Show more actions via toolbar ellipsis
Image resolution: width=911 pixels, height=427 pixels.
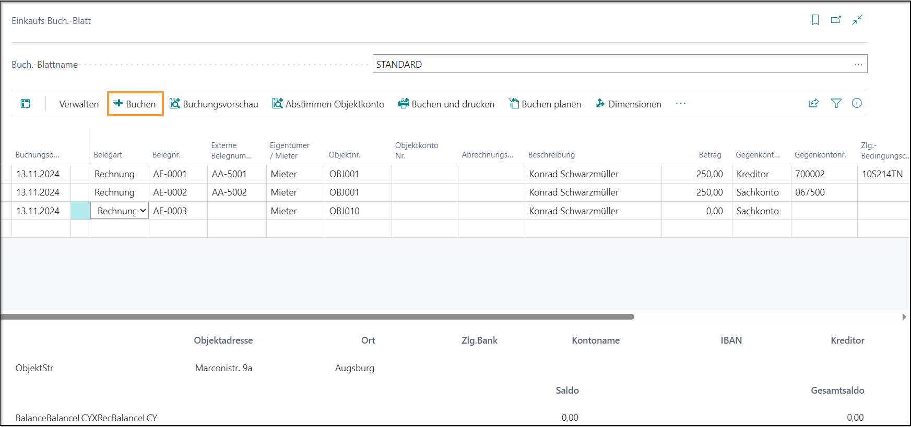[x=680, y=103]
